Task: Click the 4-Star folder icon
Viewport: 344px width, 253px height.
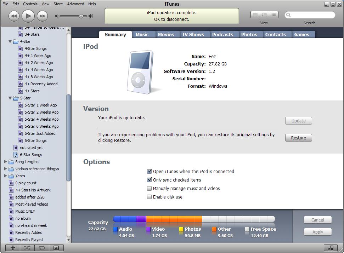Action: [x=16, y=42]
